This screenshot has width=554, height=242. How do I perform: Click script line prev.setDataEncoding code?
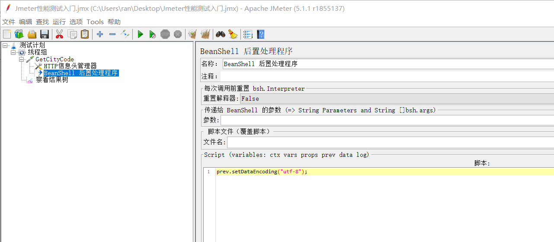[262, 172]
